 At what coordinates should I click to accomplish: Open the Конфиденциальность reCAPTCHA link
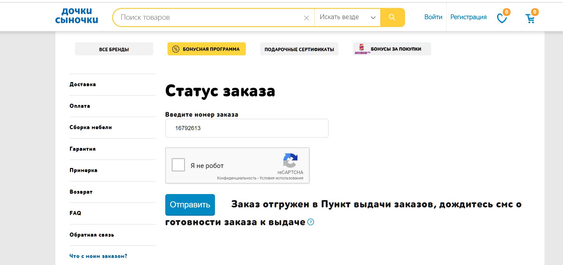pyautogui.click(x=237, y=178)
